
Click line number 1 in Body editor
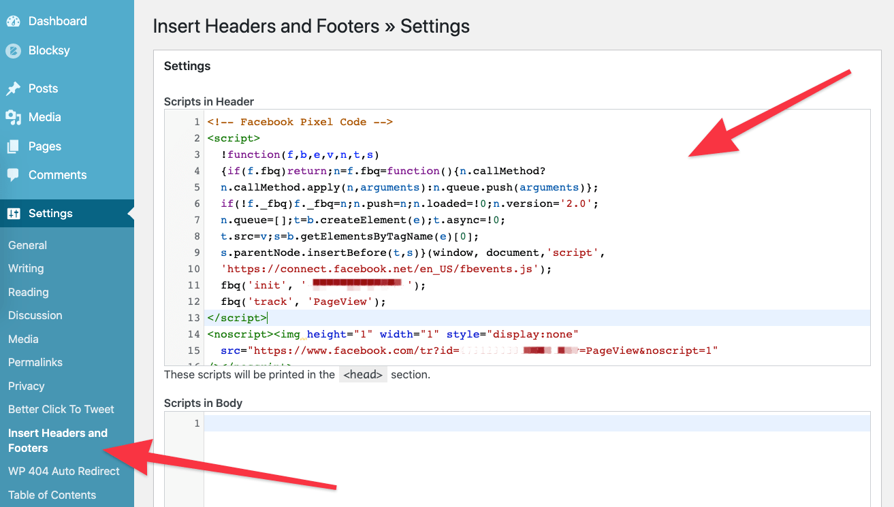pyautogui.click(x=197, y=423)
